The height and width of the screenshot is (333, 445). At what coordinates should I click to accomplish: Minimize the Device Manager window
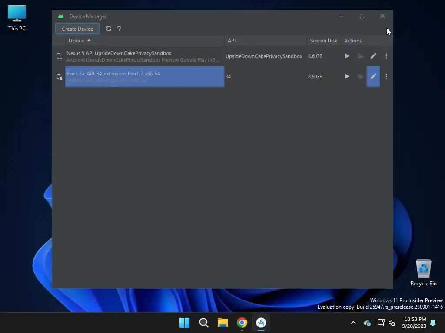point(342,16)
